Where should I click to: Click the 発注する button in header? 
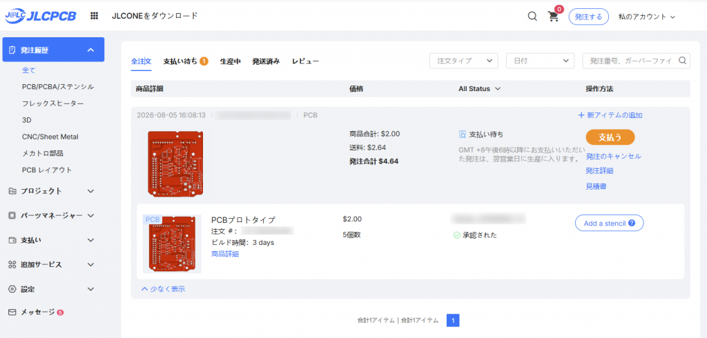click(x=588, y=17)
